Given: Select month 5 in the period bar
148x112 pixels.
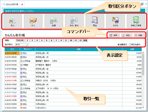Looking at the screenshot, I should click(x=47, y=40).
